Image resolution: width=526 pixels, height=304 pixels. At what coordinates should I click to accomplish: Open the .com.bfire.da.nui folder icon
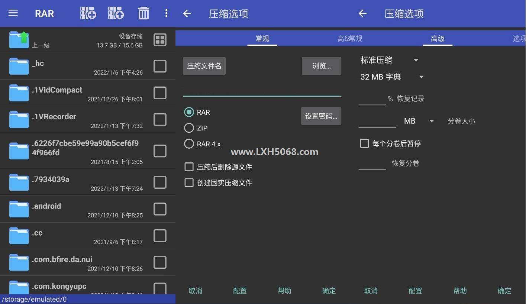(x=19, y=263)
